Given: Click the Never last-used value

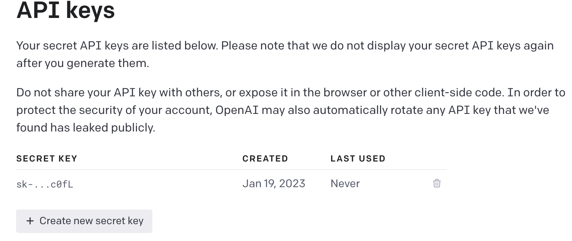Looking at the screenshot, I should [x=345, y=183].
